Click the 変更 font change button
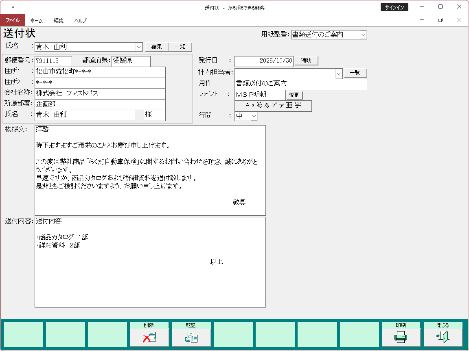This screenshot has height=351, width=469. (x=294, y=95)
